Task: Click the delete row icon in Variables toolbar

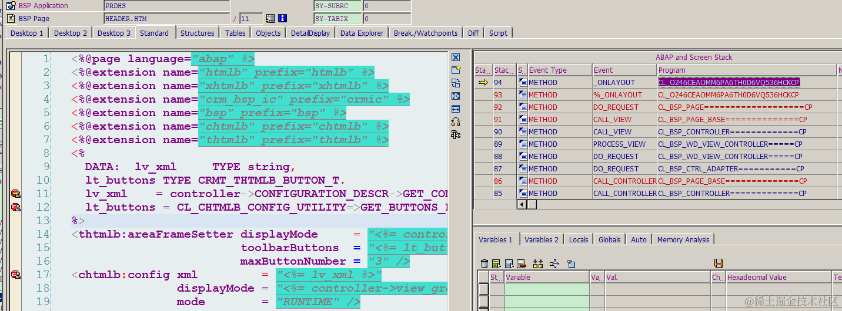Action: [521, 263]
